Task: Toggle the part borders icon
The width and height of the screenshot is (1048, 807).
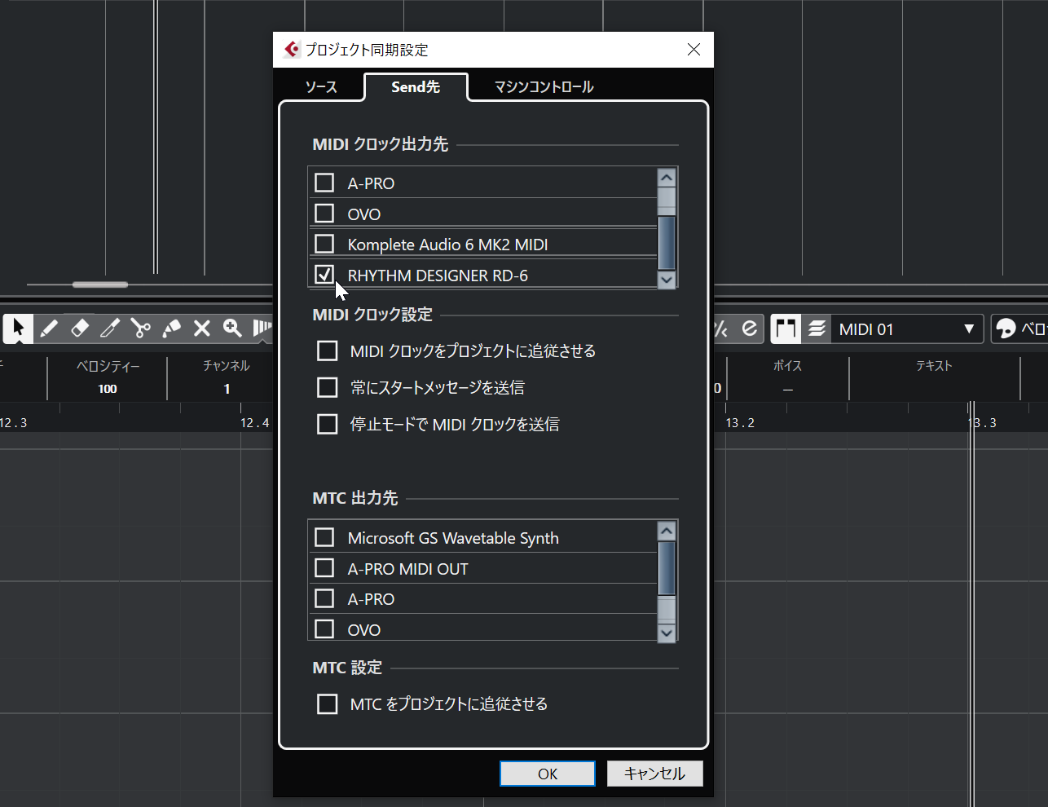Action: (786, 329)
